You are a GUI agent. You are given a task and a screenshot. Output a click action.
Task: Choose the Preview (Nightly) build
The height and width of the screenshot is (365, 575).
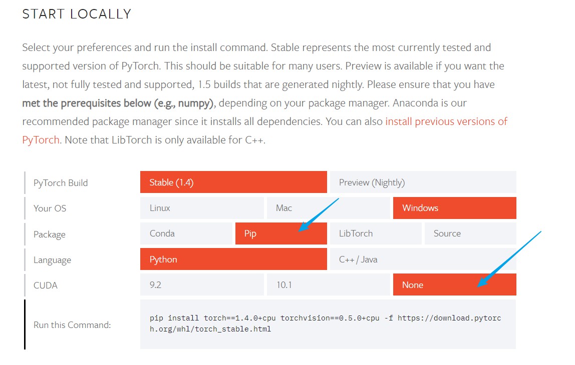[423, 182]
